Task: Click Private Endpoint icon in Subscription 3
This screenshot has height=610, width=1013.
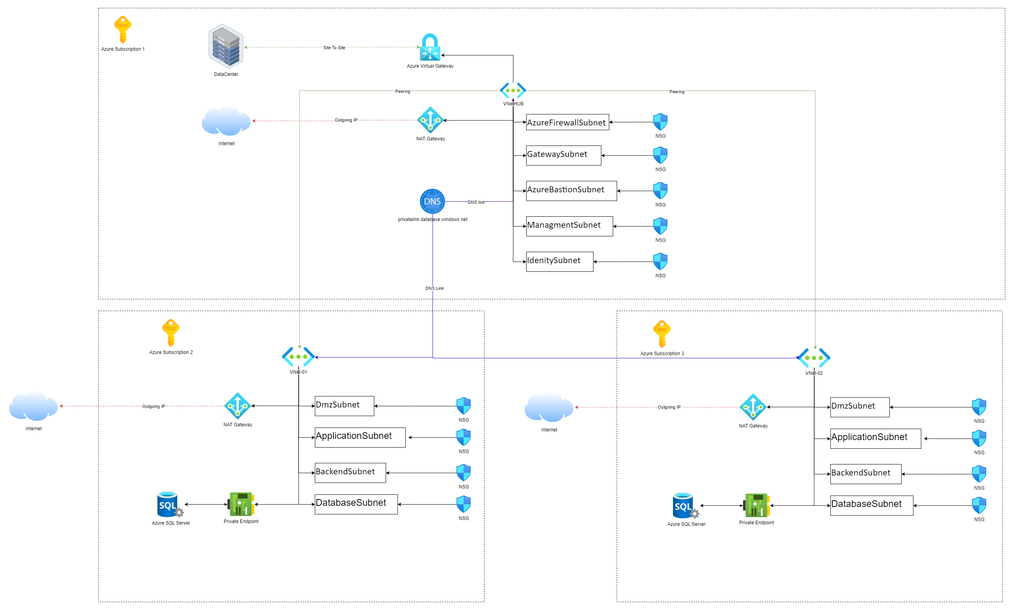Action: 756,505
